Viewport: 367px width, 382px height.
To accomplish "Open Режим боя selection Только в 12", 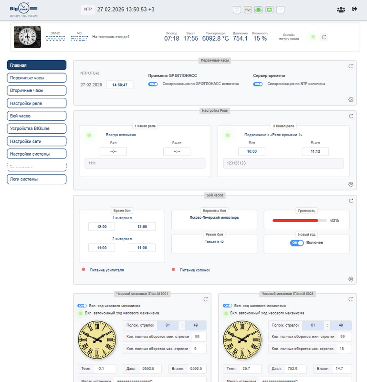I will pyautogui.click(x=214, y=242).
